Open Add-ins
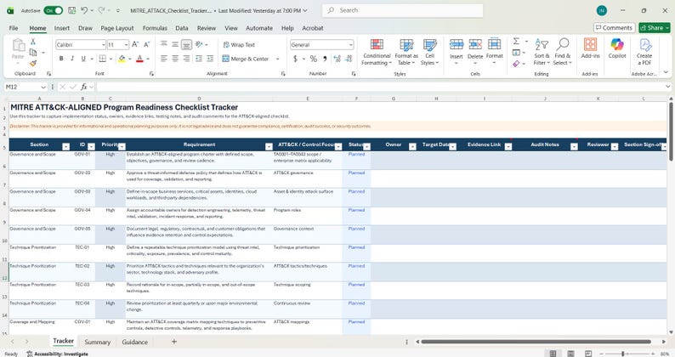Screen dimensions: 675x357 coord(590,48)
